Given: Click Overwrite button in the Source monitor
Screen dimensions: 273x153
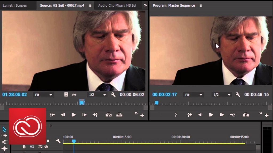Looking at the screenshot, I should coord(119,115).
